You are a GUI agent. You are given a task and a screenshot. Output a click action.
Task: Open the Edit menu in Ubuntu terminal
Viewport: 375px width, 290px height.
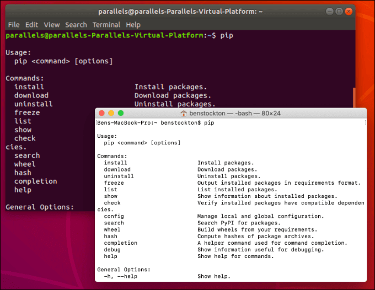31,25
